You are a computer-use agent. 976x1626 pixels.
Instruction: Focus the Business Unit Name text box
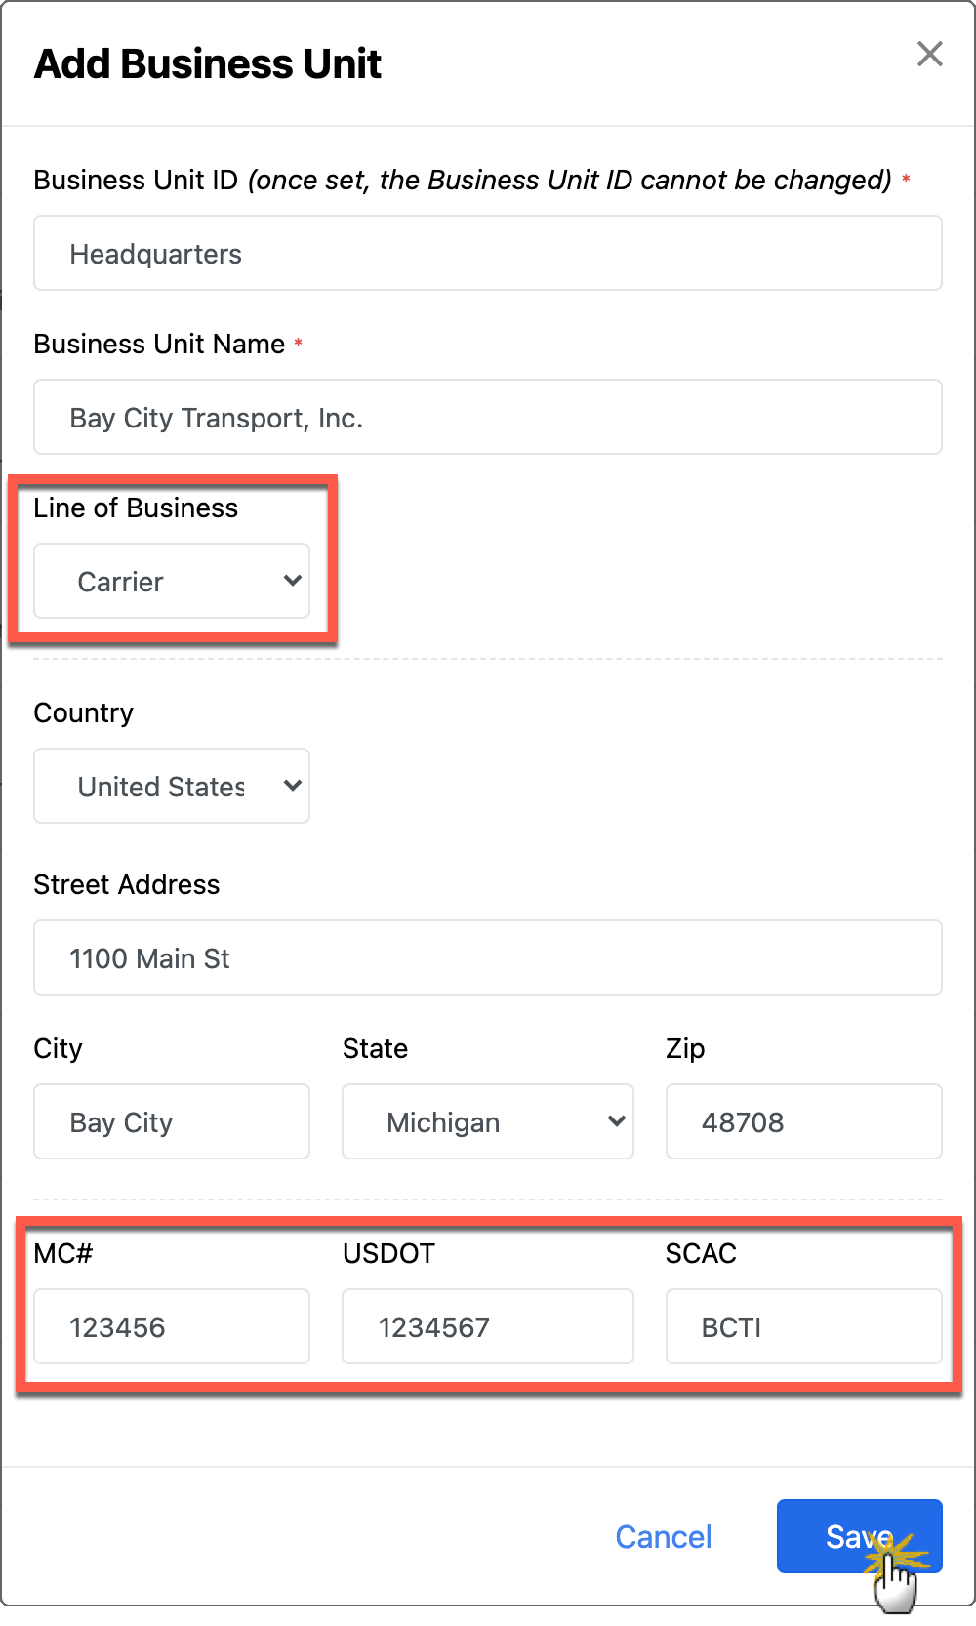487,418
